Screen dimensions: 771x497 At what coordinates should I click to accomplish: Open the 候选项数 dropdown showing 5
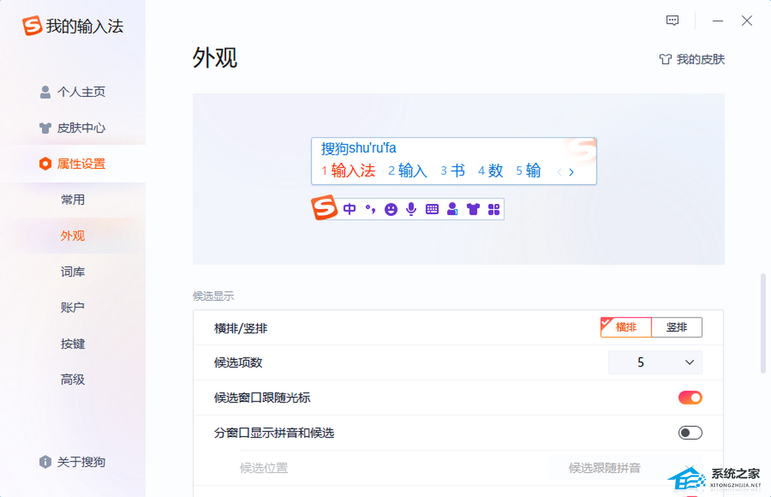[x=655, y=363]
